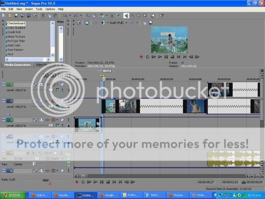Click the Open folder toolbar icon
Screen dimensions: 265x199
pos(10,16)
